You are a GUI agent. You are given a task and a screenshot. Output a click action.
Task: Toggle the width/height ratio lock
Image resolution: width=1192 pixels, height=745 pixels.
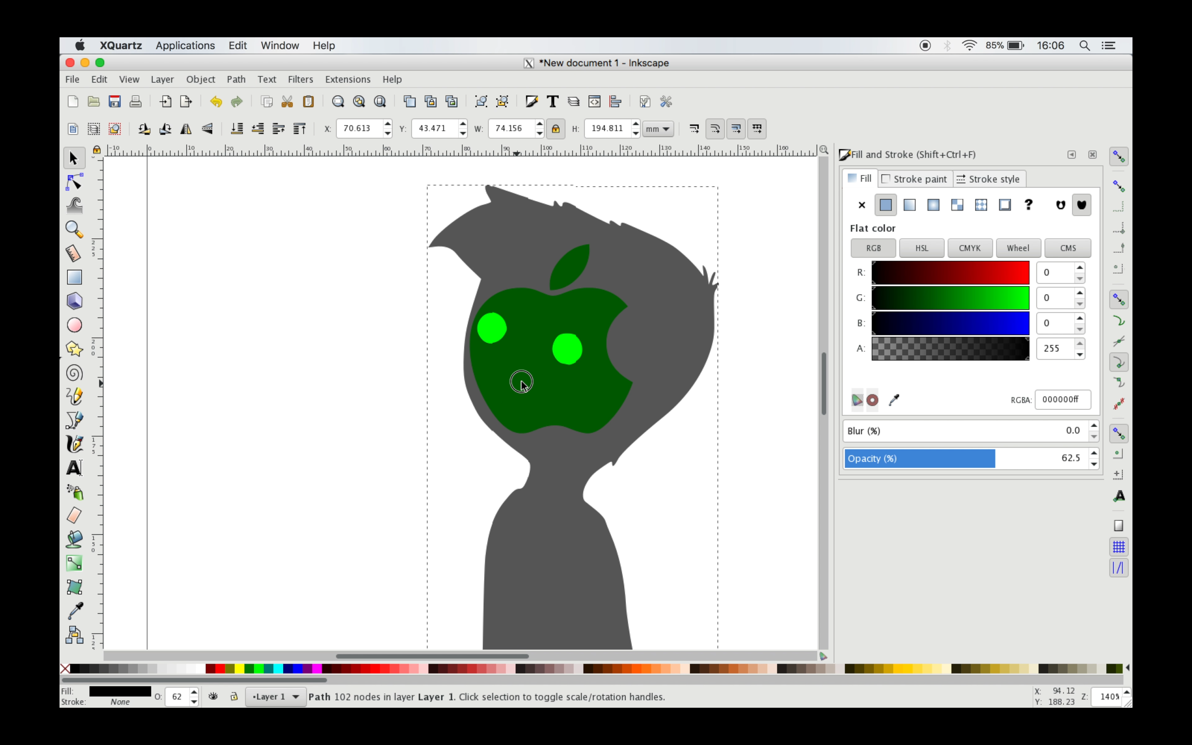tap(555, 129)
